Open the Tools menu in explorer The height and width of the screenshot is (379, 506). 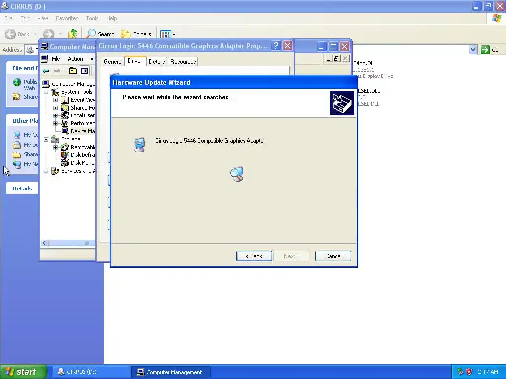coord(92,18)
